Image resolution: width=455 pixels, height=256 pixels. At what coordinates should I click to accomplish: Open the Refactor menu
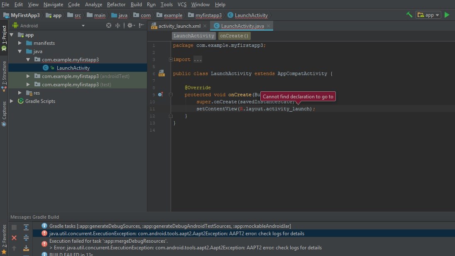(x=116, y=4)
